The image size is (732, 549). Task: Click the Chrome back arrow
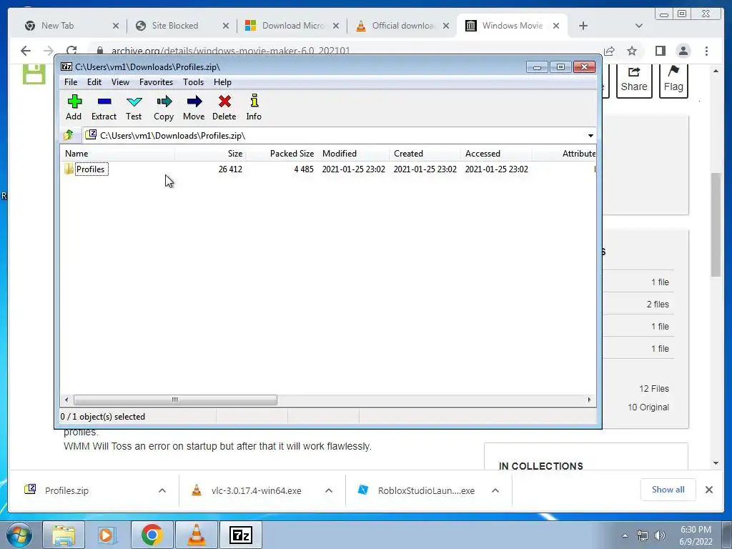point(26,51)
